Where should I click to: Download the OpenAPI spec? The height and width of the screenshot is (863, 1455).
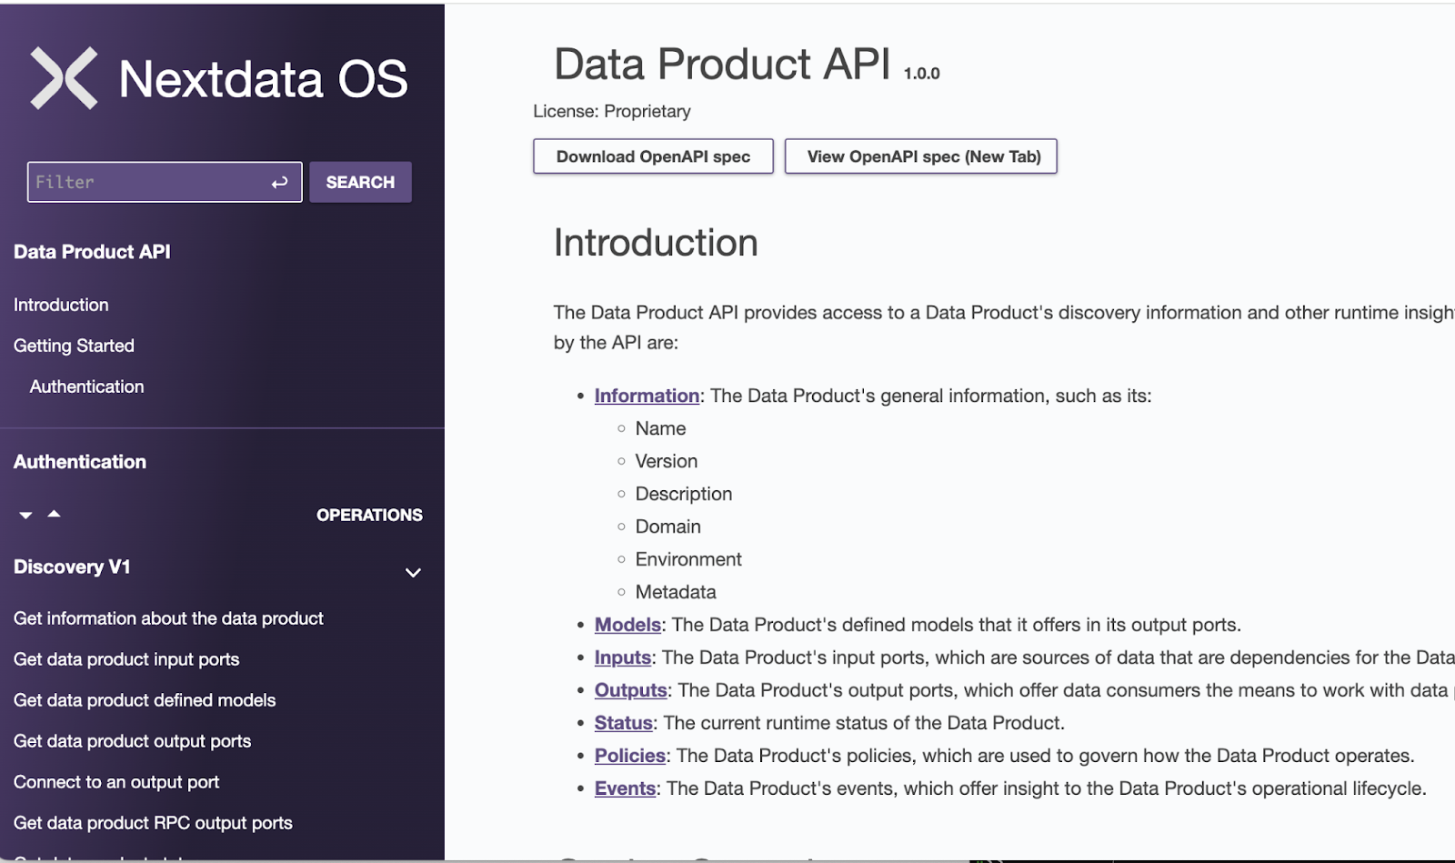tap(653, 156)
